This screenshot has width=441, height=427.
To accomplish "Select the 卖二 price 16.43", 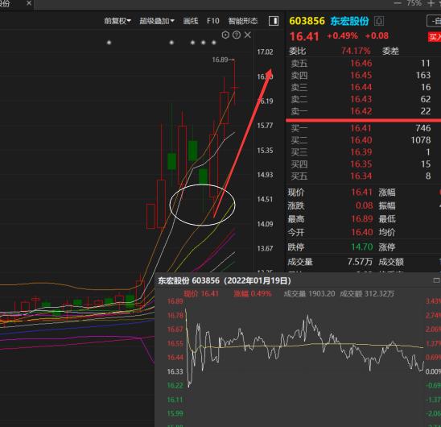I will [x=361, y=99].
